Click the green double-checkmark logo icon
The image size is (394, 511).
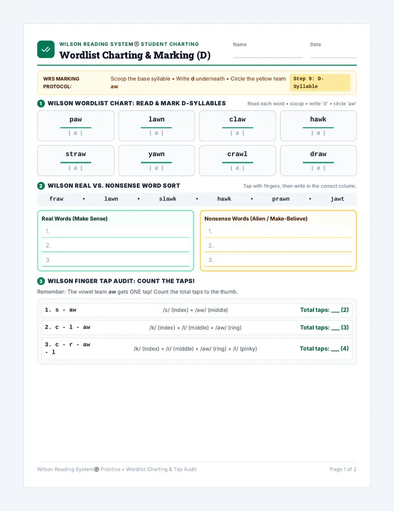pyautogui.click(x=46, y=49)
